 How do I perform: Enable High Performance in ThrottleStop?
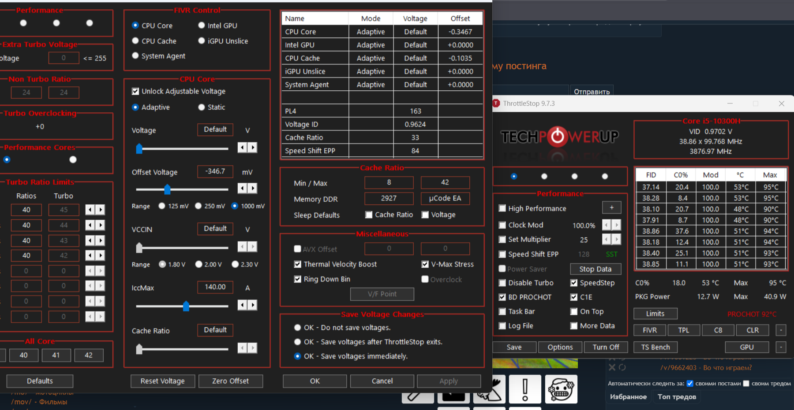coord(502,208)
